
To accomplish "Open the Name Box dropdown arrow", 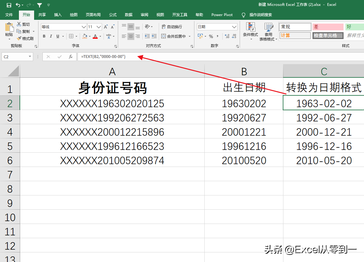I will pyautogui.click(x=30, y=57).
